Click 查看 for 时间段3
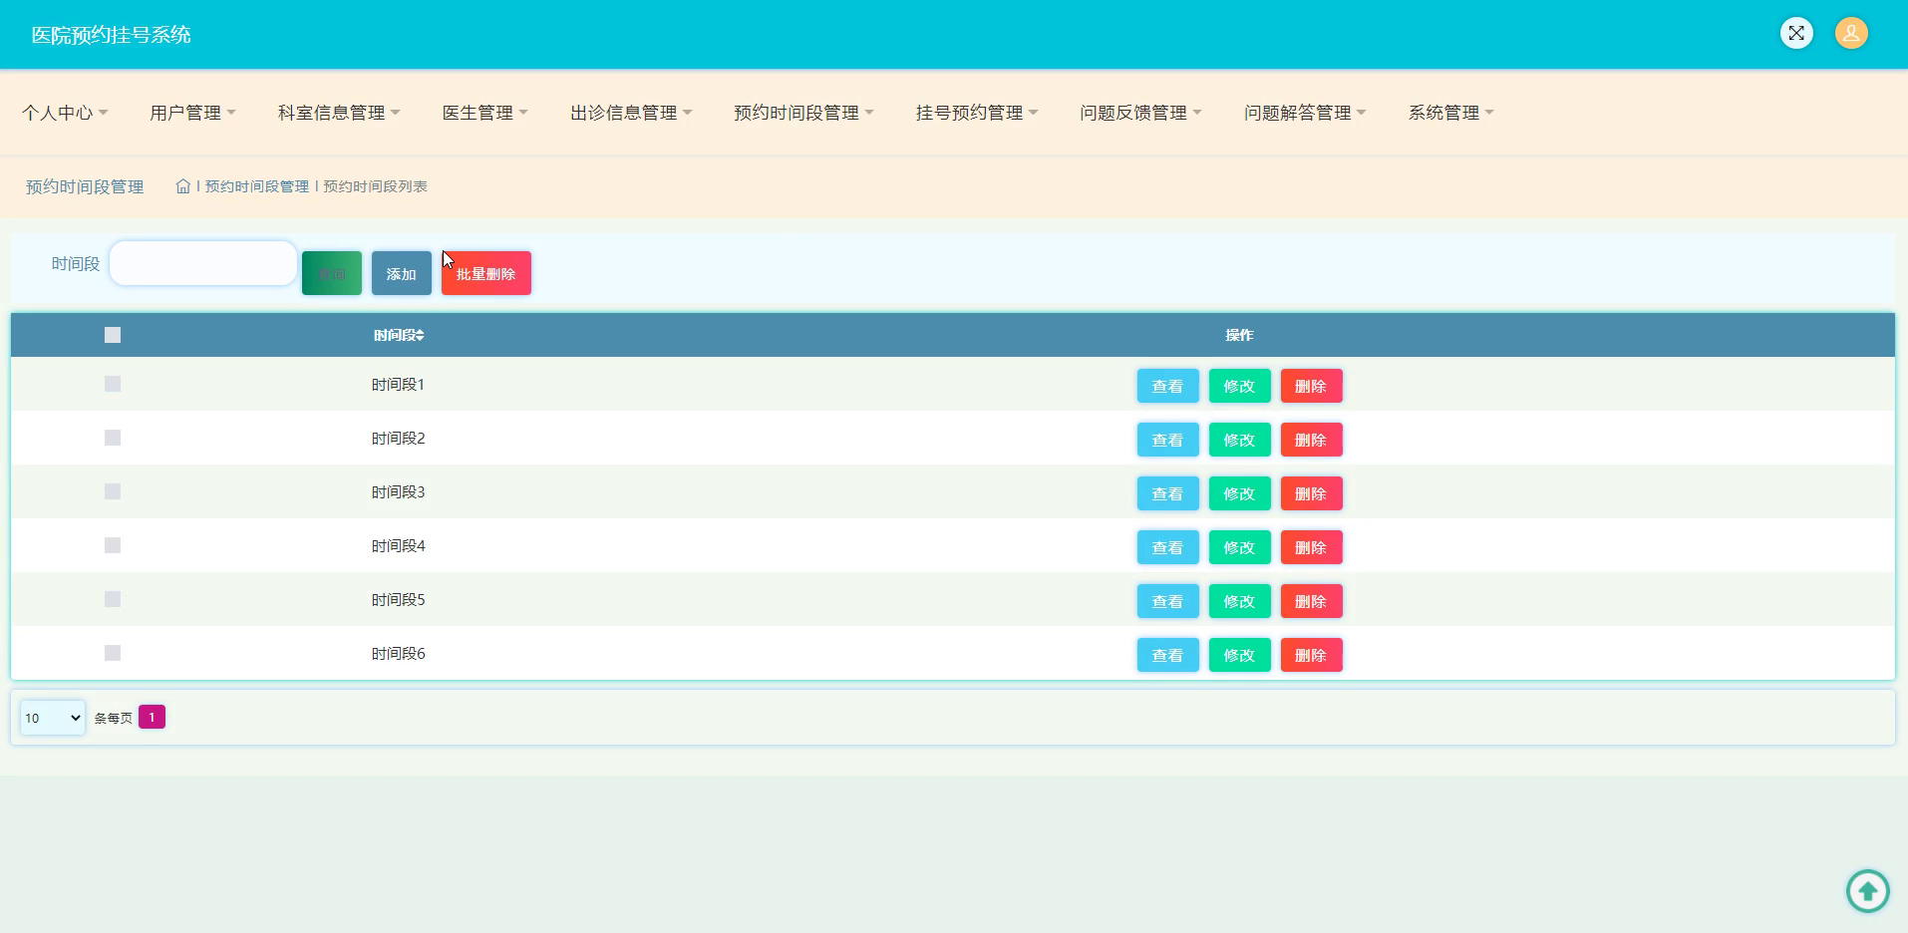The image size is (1908, 933). (x=1167, y=493)
